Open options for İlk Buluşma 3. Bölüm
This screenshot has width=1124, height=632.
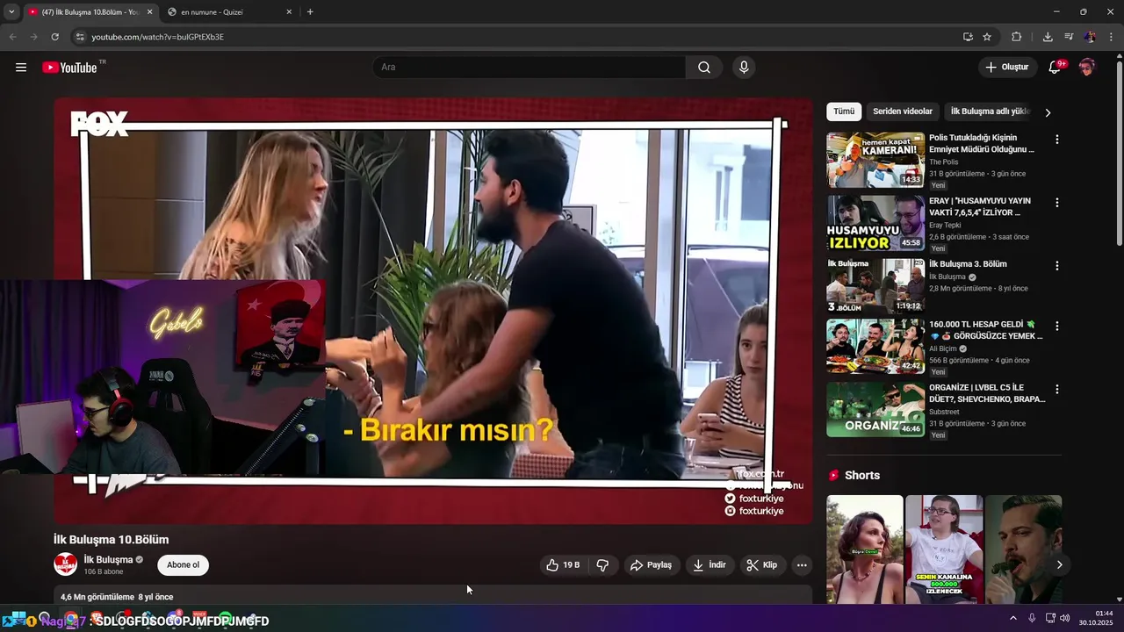coord(1057,266)
